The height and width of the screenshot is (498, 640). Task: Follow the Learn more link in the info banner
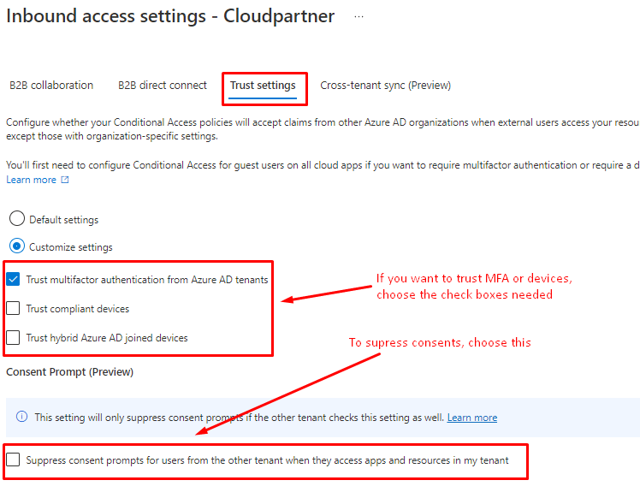[471, 418]
